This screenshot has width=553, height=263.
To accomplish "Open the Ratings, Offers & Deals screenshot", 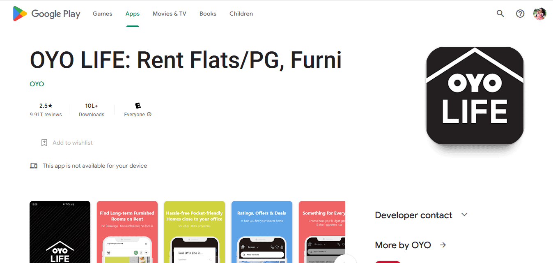I will (x=262, y=232).
